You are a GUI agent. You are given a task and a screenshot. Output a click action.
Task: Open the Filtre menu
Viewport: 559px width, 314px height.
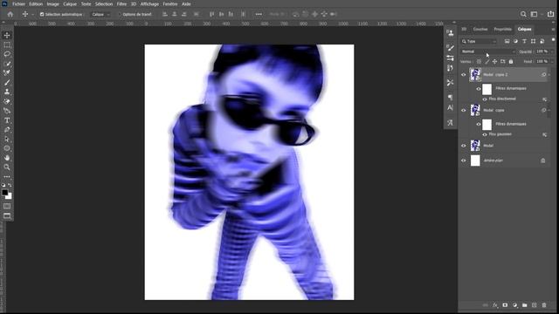(x=121, y=3)
